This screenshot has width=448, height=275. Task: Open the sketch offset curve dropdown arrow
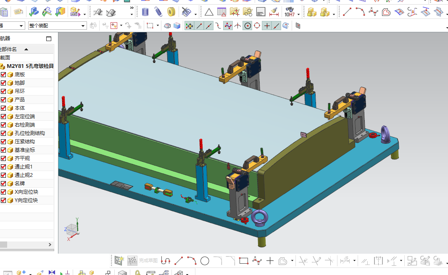(292, 260)
